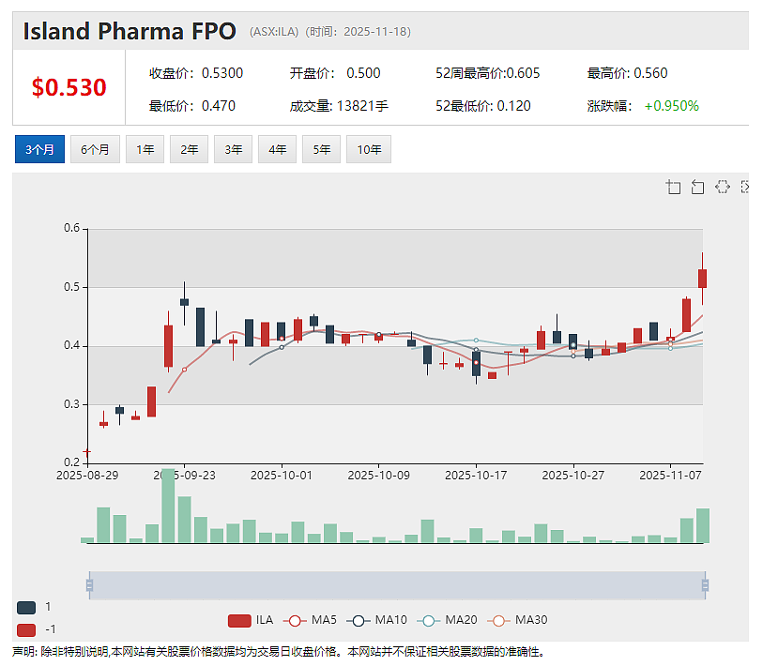Click the 声明 disclaimer text
The width and height of the screenshot is (763, 666).
(279, 652)
